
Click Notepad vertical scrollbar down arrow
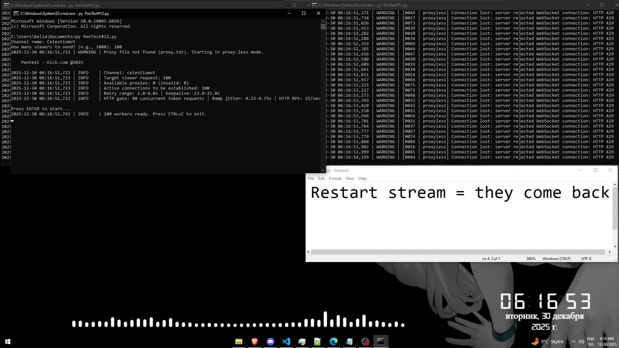point(615,246)
